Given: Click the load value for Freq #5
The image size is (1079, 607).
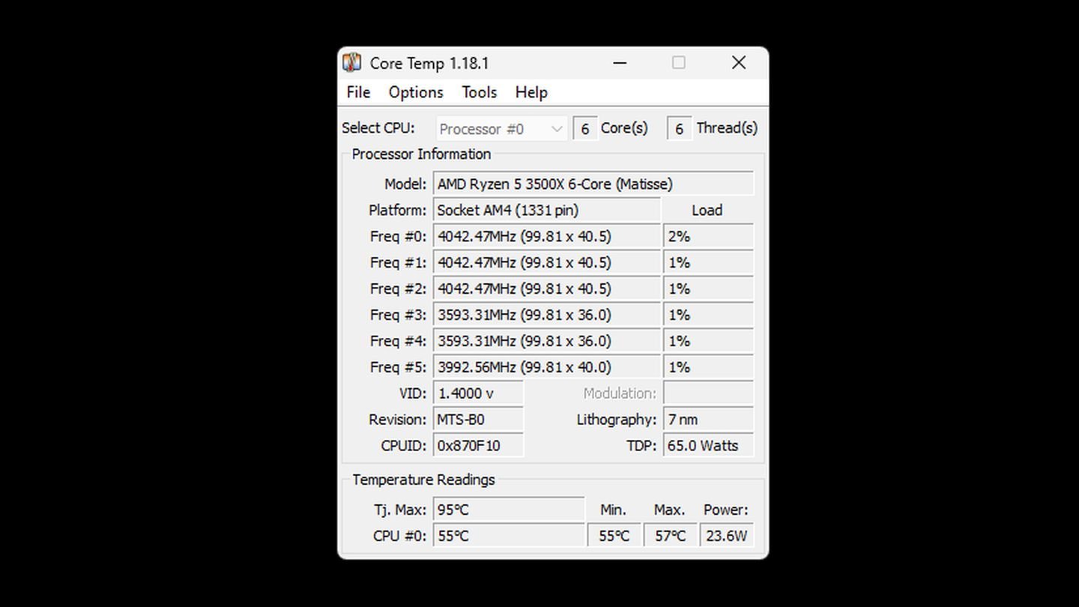Looking at the screenshot, I should pyautogui.click(x=708, y=367).
